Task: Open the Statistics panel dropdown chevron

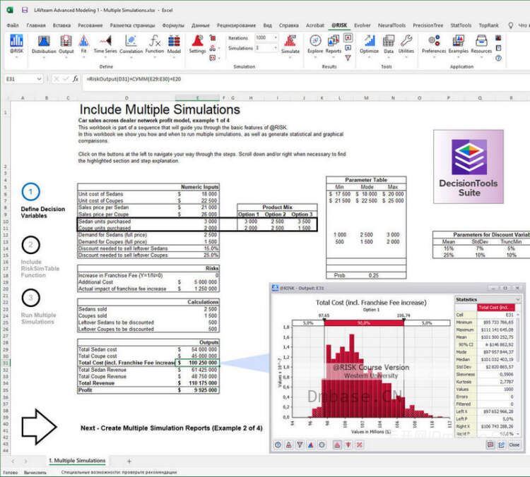Action: [517, 299]
